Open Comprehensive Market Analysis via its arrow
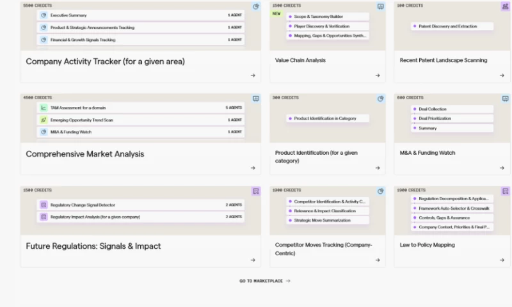512x307 pixels. coord(253,168)
